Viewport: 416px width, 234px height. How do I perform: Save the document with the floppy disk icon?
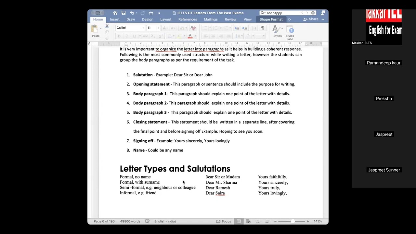(123, 13)
